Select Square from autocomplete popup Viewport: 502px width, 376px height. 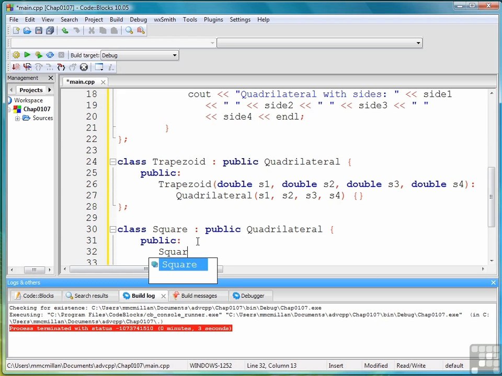tap(183, 265)
